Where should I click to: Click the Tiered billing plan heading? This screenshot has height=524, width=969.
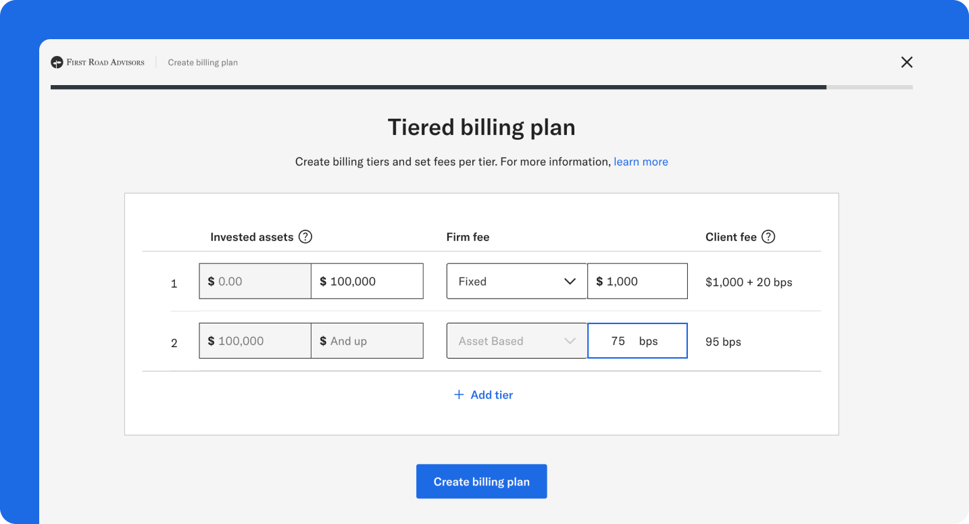482,127
